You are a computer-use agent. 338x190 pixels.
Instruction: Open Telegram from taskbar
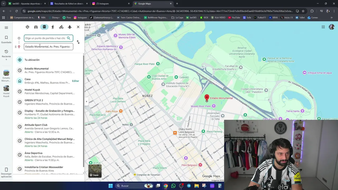pos(189,186)
